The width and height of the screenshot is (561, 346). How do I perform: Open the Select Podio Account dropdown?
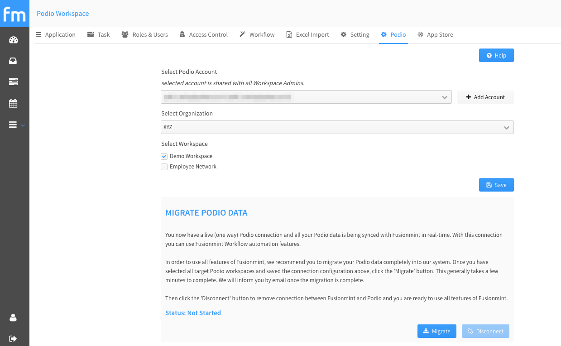click(x=306, y=97)
